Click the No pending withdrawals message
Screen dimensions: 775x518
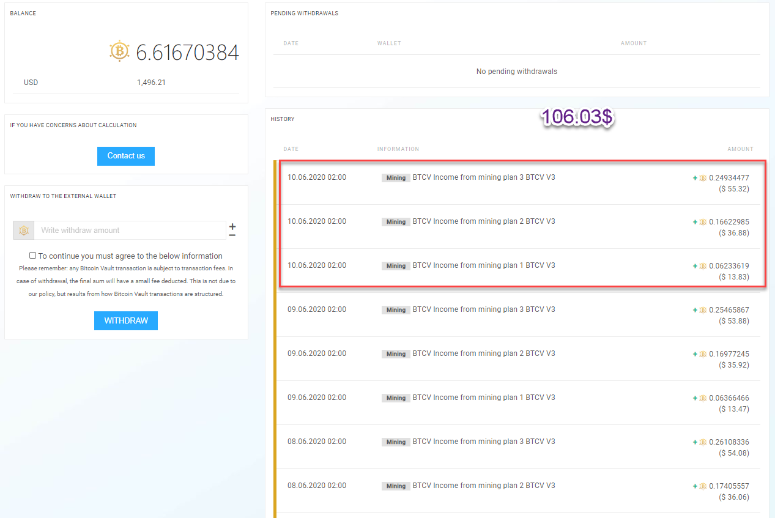coord(517,72)
